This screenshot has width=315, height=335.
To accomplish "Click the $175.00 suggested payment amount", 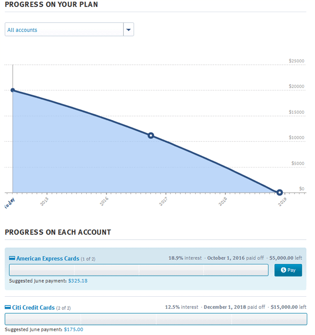I will 74,330.
